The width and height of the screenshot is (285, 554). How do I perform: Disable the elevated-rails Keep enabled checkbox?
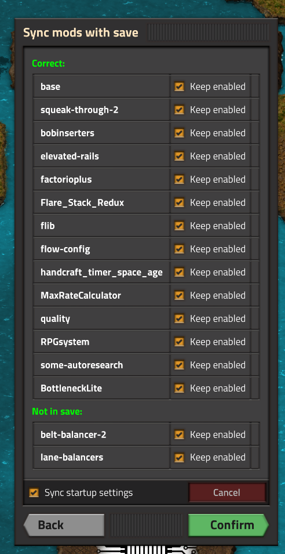[179, 156]
